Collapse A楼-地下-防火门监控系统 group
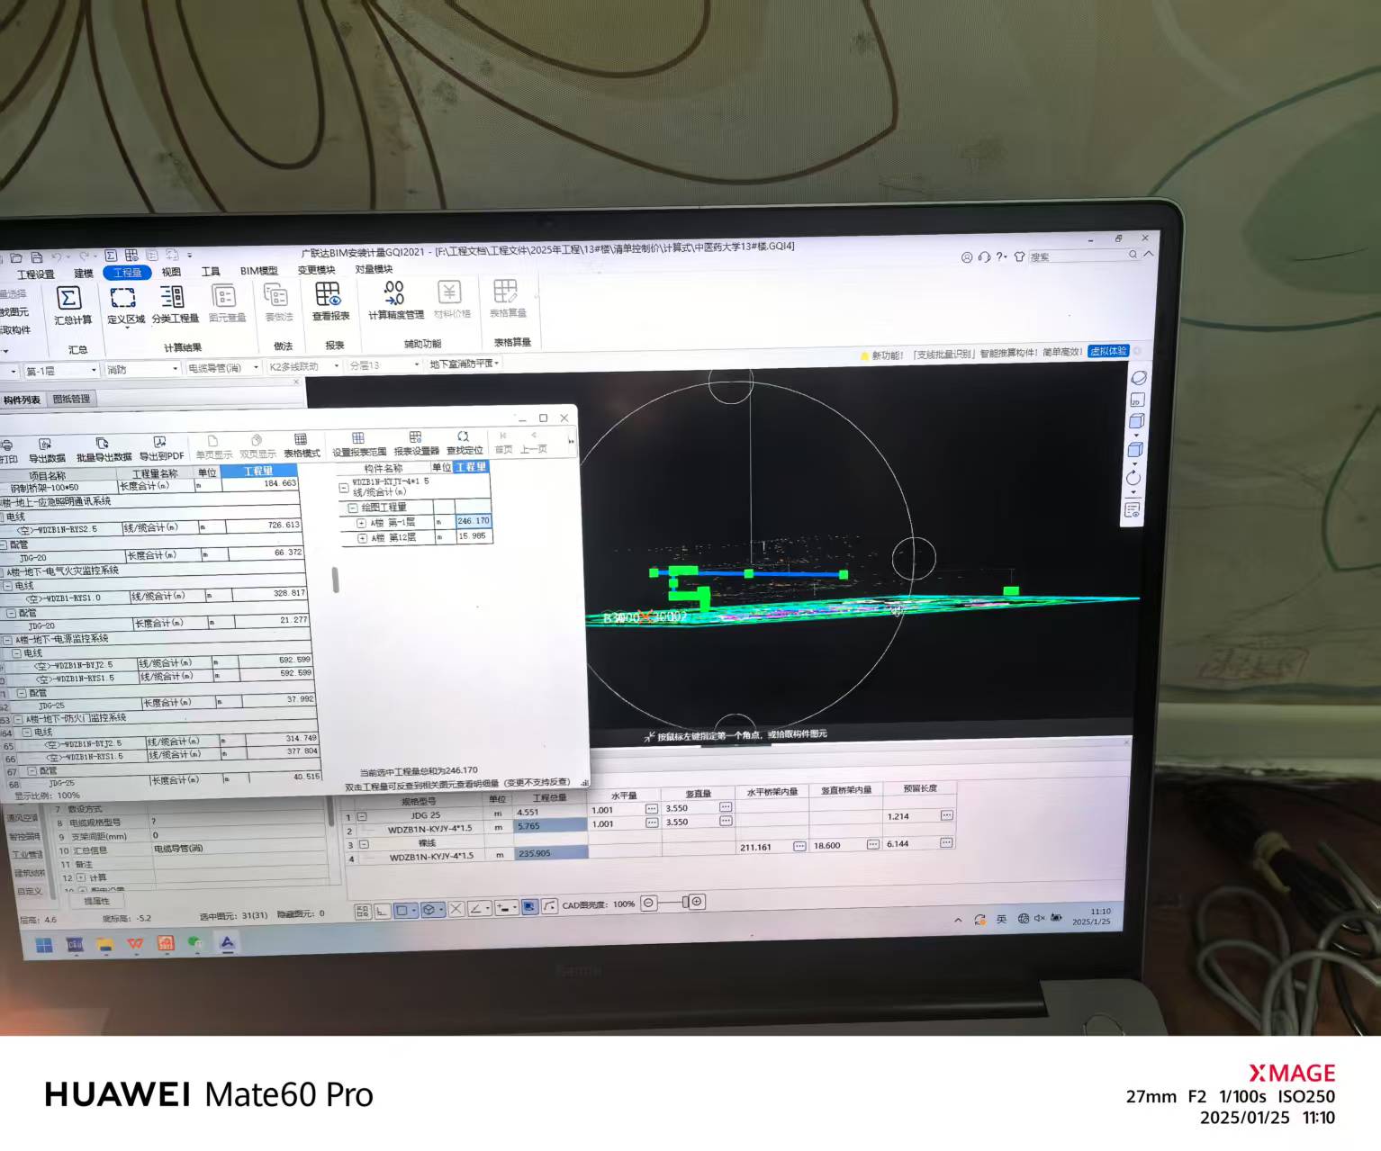The height and width of the screenshot is (1151, 1381). (x=17, y=719)
